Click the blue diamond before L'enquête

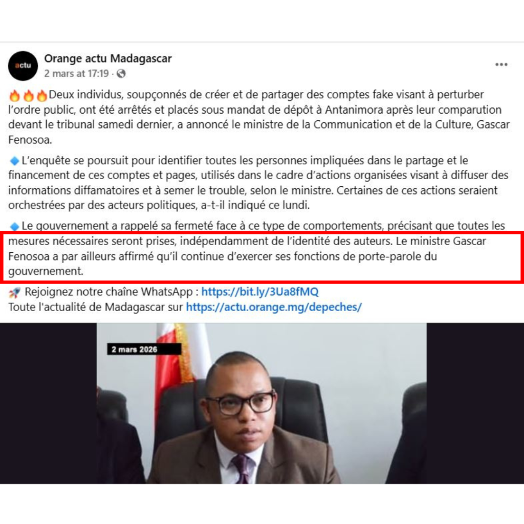(14, 161)
